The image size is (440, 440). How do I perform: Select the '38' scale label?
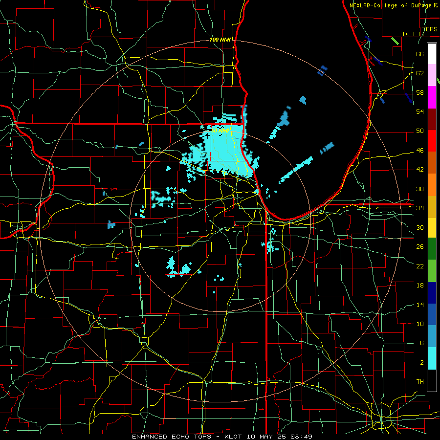420,189
